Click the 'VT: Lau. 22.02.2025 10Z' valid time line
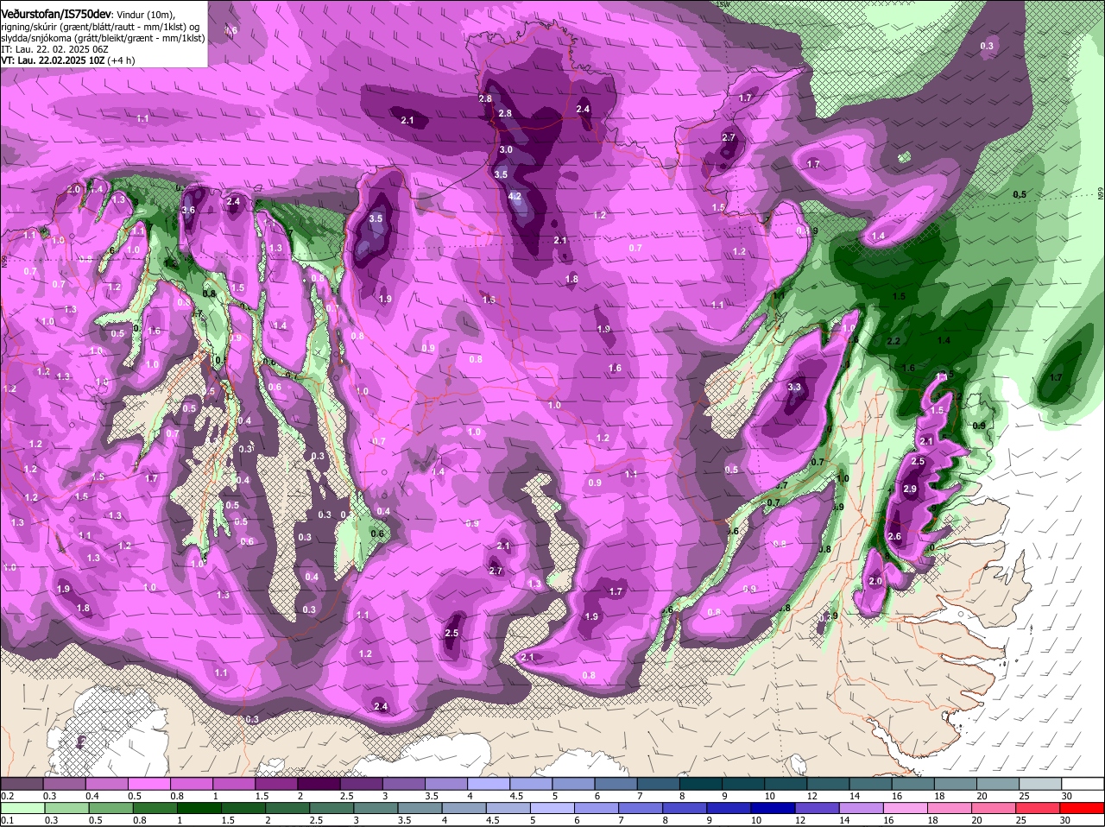This screenshot has width=1105, height=827. (x=52, y=61)
